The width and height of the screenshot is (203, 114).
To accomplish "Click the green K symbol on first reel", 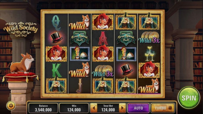I will (x=56, y=70).
